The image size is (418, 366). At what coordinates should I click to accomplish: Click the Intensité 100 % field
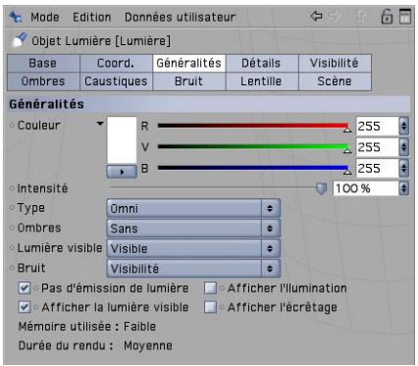[366, 188]
